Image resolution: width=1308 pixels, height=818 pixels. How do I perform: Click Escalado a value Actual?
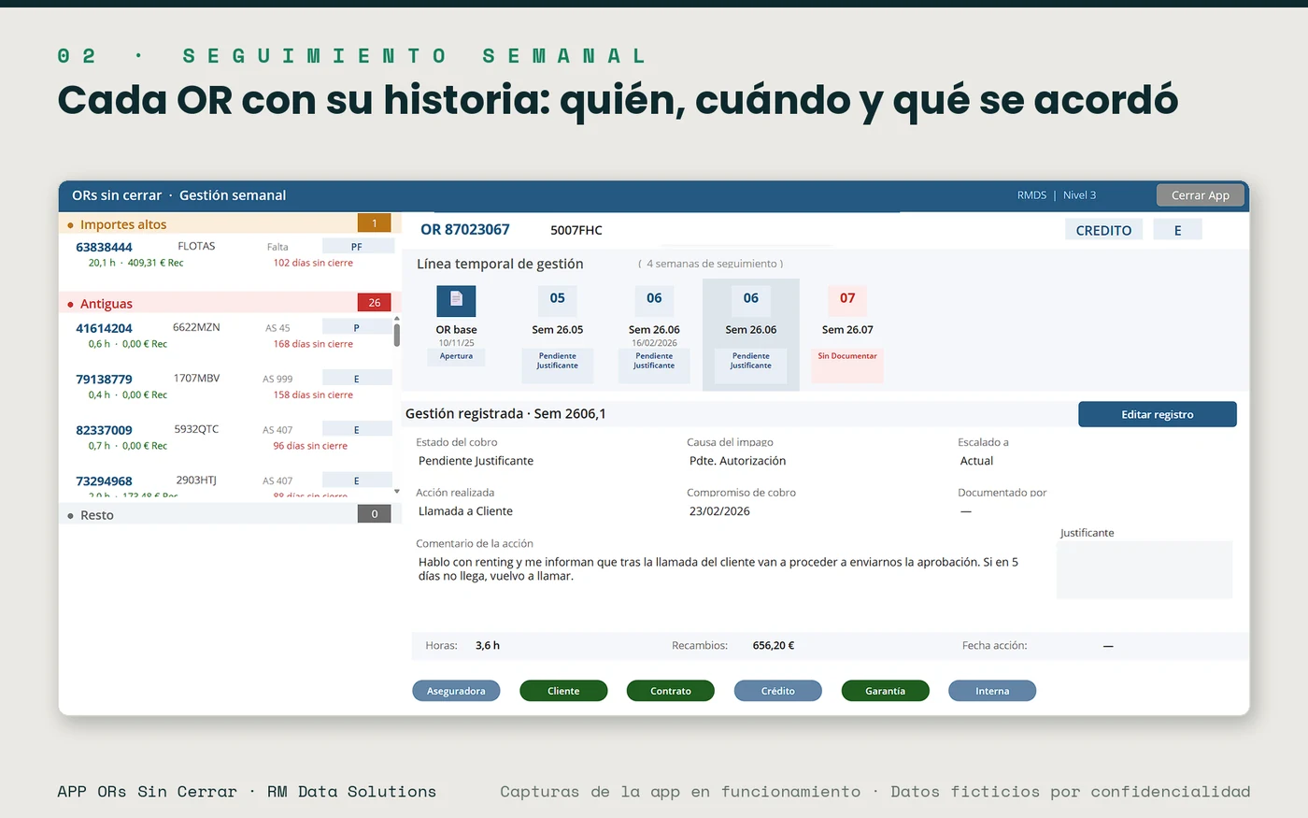coord(976,461)
